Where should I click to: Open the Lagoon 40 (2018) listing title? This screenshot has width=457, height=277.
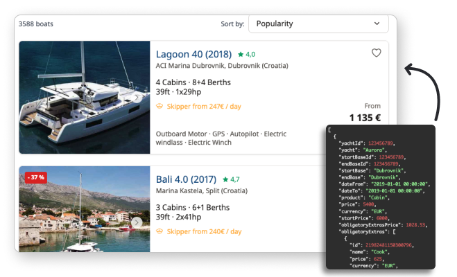193,54
